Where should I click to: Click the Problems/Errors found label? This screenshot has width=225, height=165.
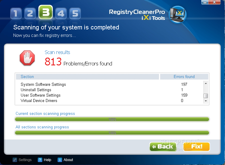coord(88,64)
